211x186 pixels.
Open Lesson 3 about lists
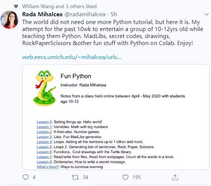pos(44,137)
